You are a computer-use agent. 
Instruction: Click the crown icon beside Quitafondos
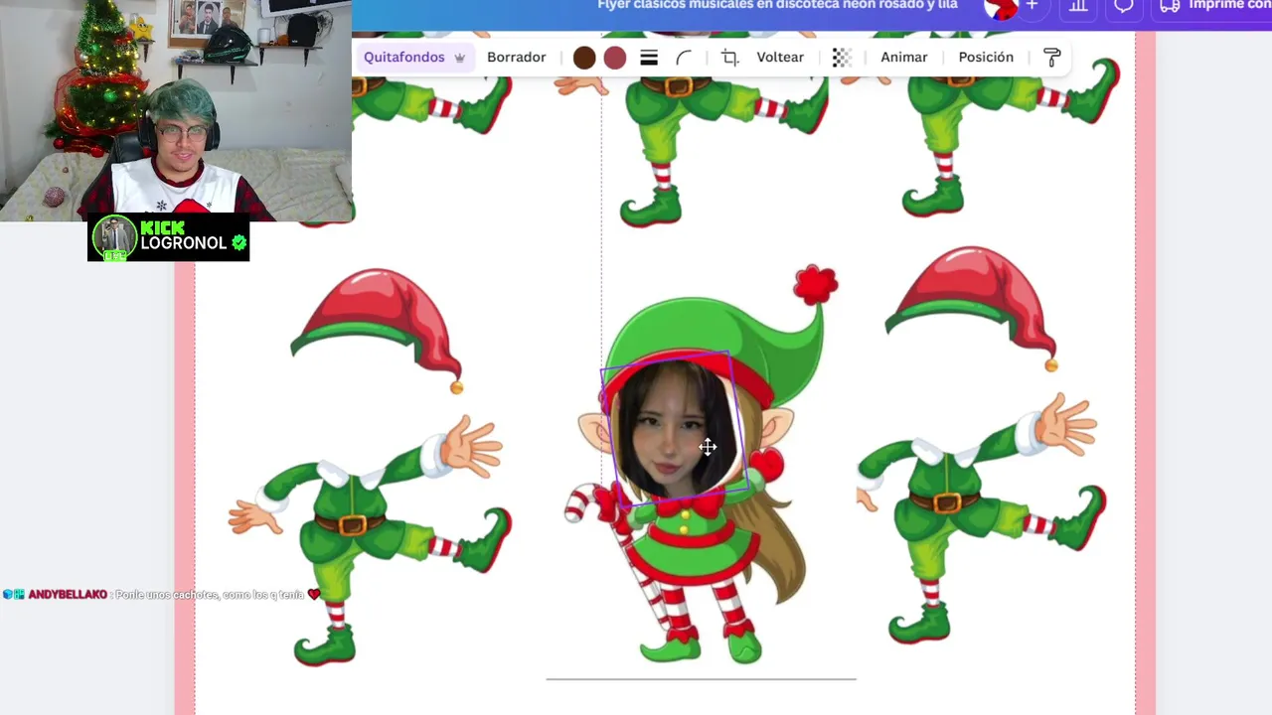click(x=459, y=58)
